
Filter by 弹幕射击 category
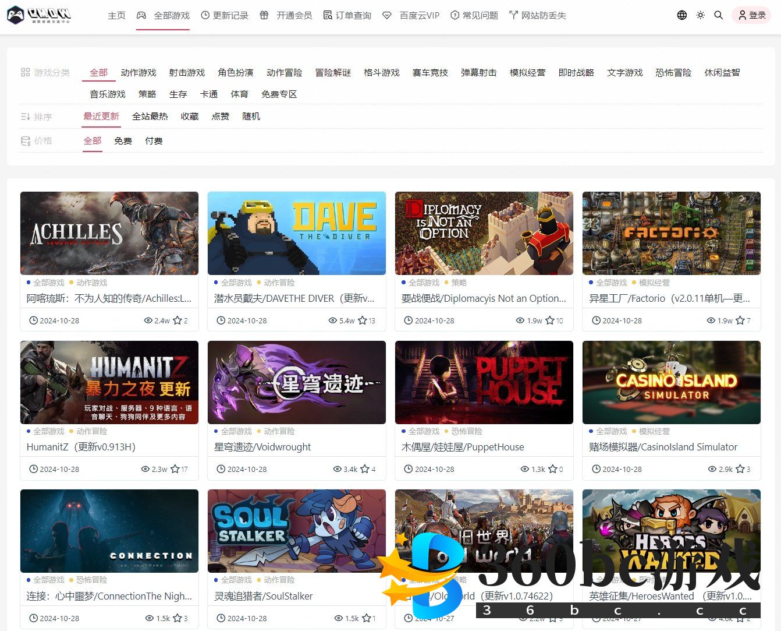[479, 72]
